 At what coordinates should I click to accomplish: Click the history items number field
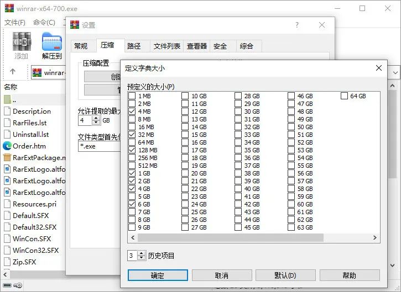pyautogui.click(x=132, y=255)
